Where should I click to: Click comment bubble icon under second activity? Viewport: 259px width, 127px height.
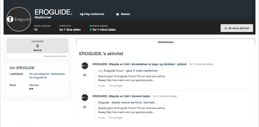(x=85, y=107)
